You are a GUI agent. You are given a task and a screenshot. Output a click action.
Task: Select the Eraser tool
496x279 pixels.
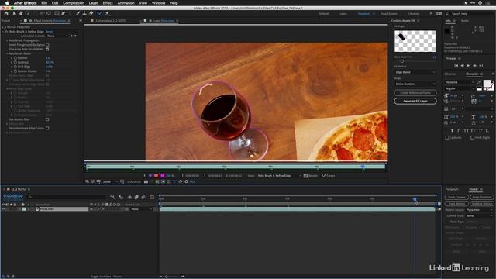pos(91,14)
